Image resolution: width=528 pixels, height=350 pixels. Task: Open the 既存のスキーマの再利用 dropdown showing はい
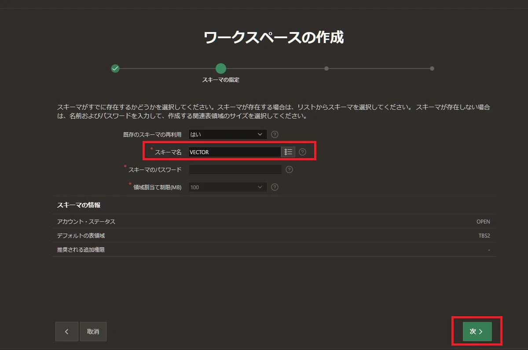click(x=228, y=134)
